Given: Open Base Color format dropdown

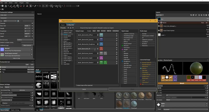Looking at the screenshot, I should (x=28, y=26).
